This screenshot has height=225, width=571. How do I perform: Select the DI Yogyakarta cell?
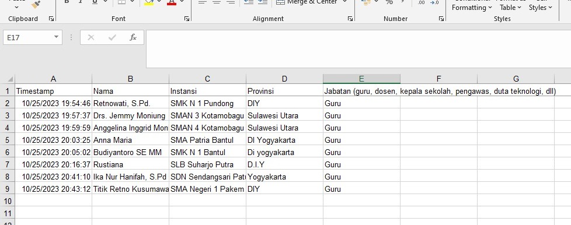(x=284, y=140)
